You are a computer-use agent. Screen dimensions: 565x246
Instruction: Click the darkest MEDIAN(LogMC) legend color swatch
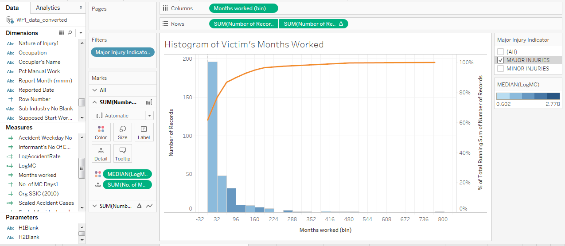tap(553, 96)
